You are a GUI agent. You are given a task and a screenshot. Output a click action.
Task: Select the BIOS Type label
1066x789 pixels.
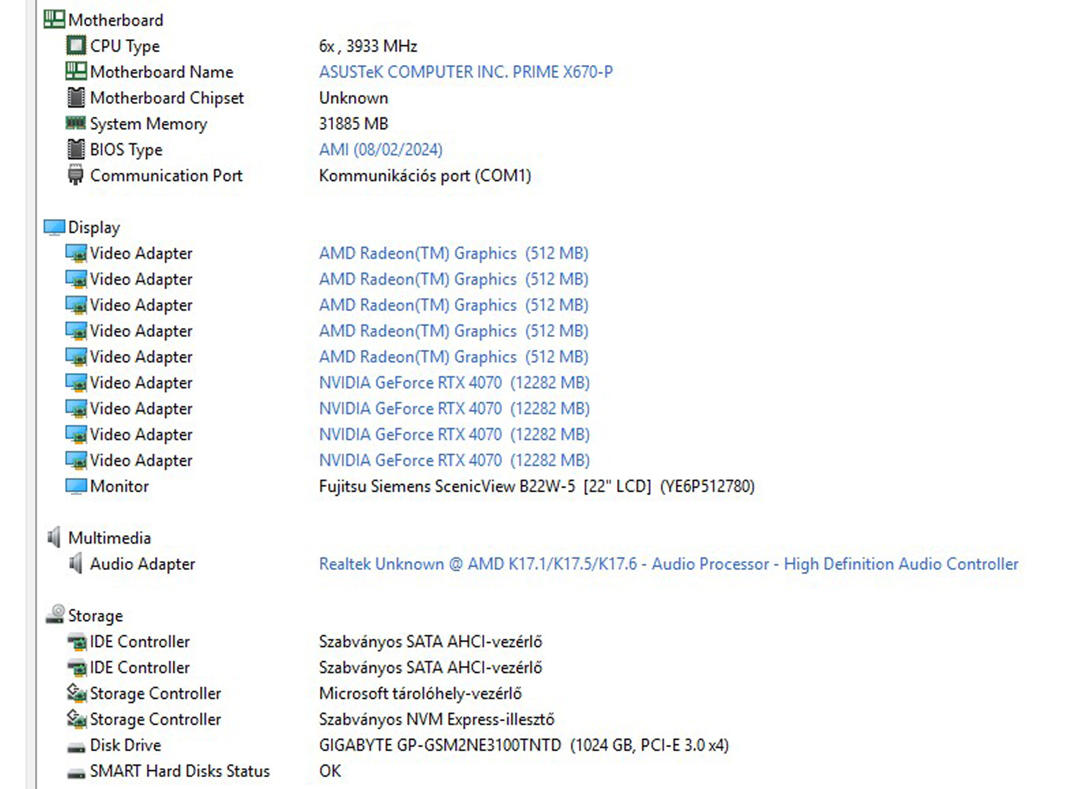point(126,150)
